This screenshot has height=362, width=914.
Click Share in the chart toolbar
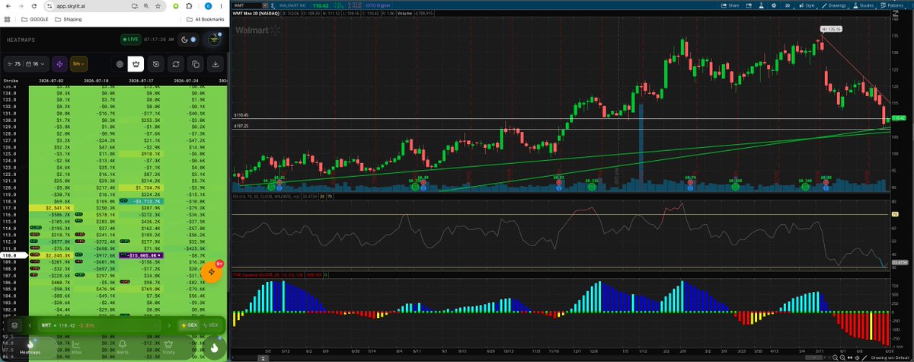[x=729, y=5]
